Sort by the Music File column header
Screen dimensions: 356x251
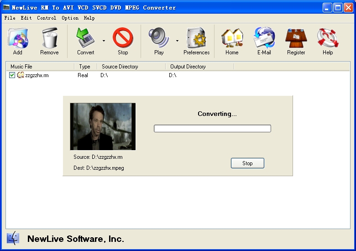pos(40,67)
